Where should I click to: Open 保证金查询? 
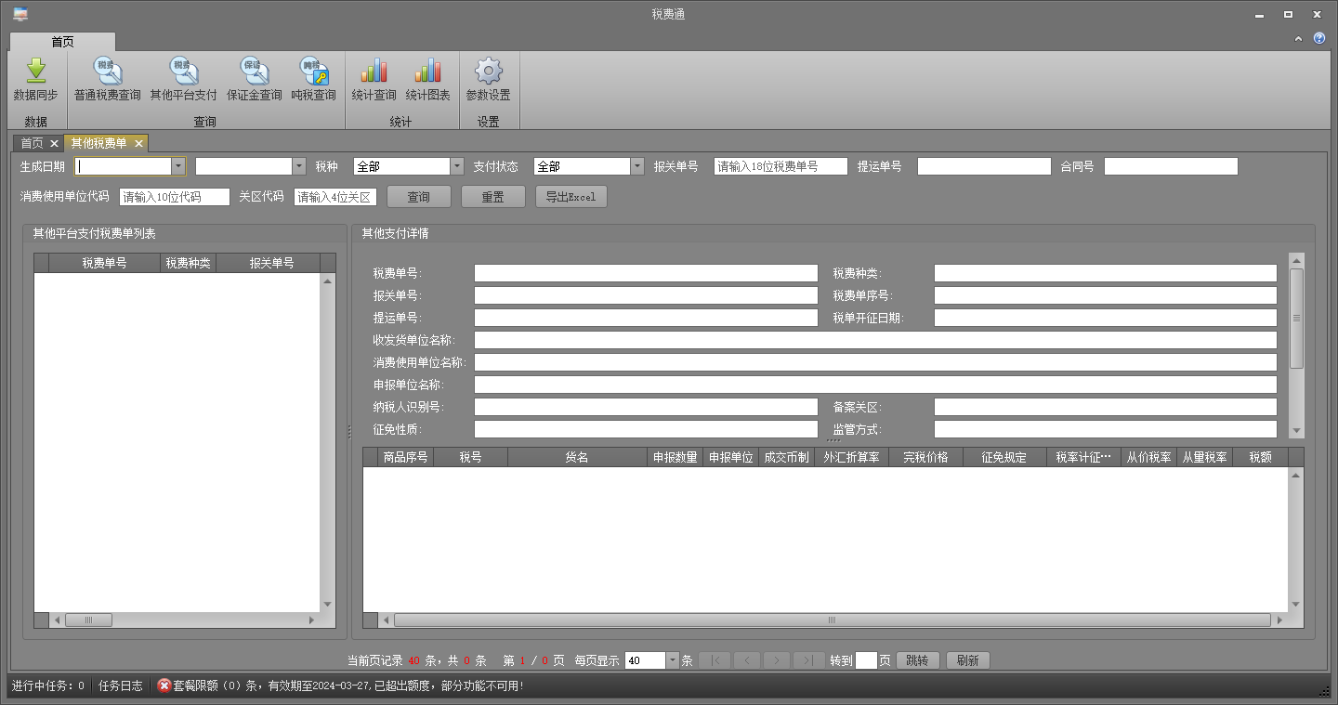[x=254, y=80]
